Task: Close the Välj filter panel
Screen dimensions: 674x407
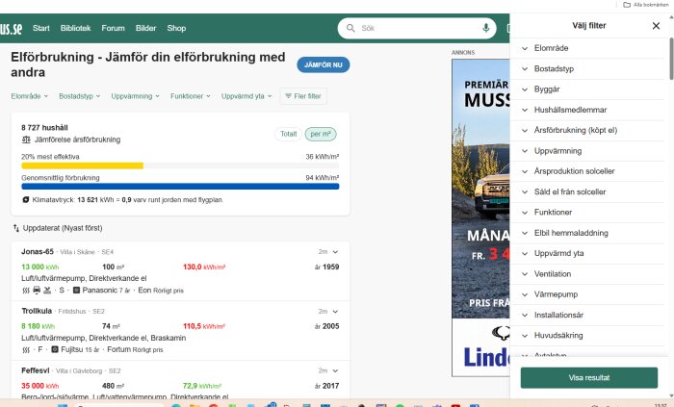Action: [656, 26]
